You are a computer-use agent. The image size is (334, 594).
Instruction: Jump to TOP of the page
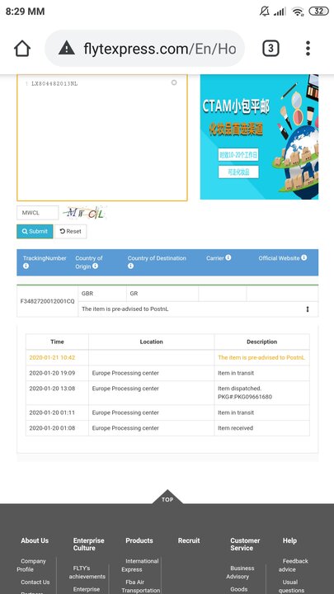point(167,497)
